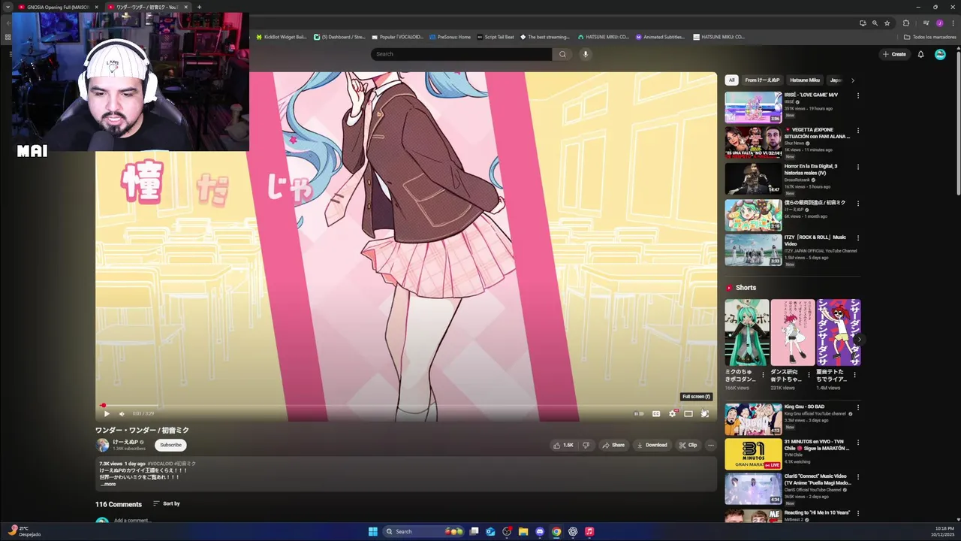Open options for the IRISÉ 'LOVE GAME' video

858,95
